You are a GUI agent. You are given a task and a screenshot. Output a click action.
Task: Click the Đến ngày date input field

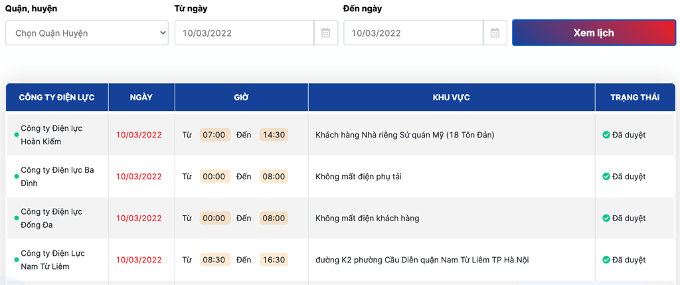coord(413,33)
